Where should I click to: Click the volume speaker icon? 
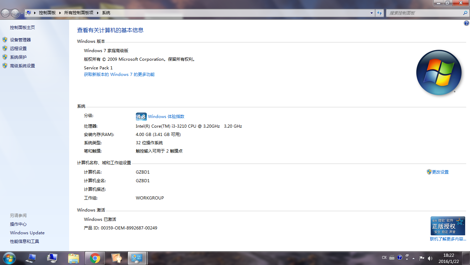pos(430,258)
